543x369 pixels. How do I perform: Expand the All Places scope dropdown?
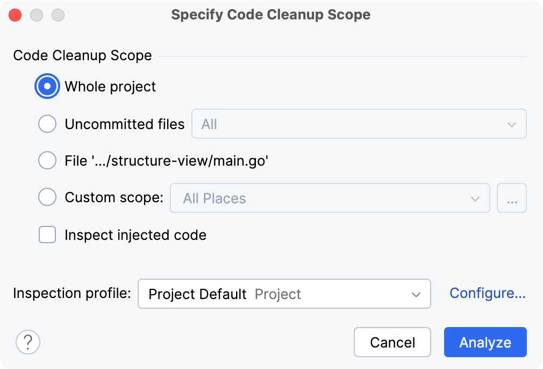point(330,198)
